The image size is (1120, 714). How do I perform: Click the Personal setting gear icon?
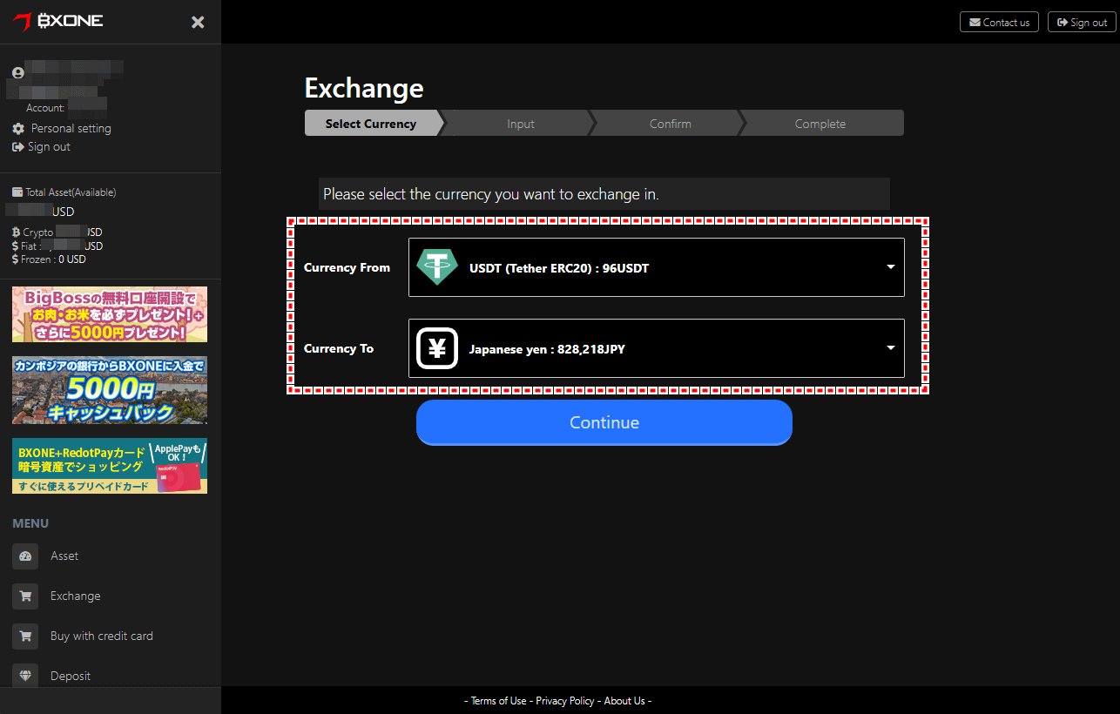click(17, 128)
